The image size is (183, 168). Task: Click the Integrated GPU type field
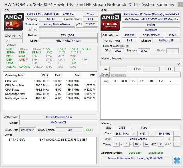click(x=151, y=30)
